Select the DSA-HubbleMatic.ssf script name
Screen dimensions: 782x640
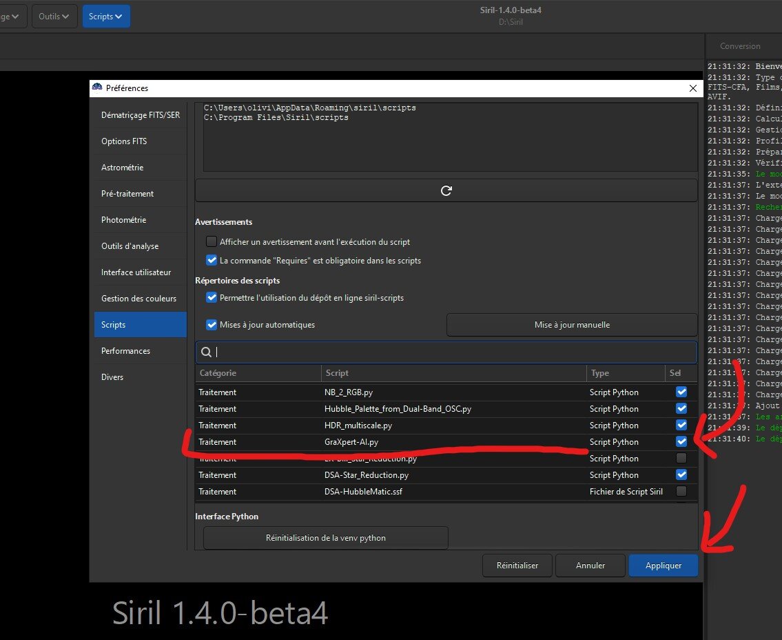pyautogui.click(x=364, y=492)
